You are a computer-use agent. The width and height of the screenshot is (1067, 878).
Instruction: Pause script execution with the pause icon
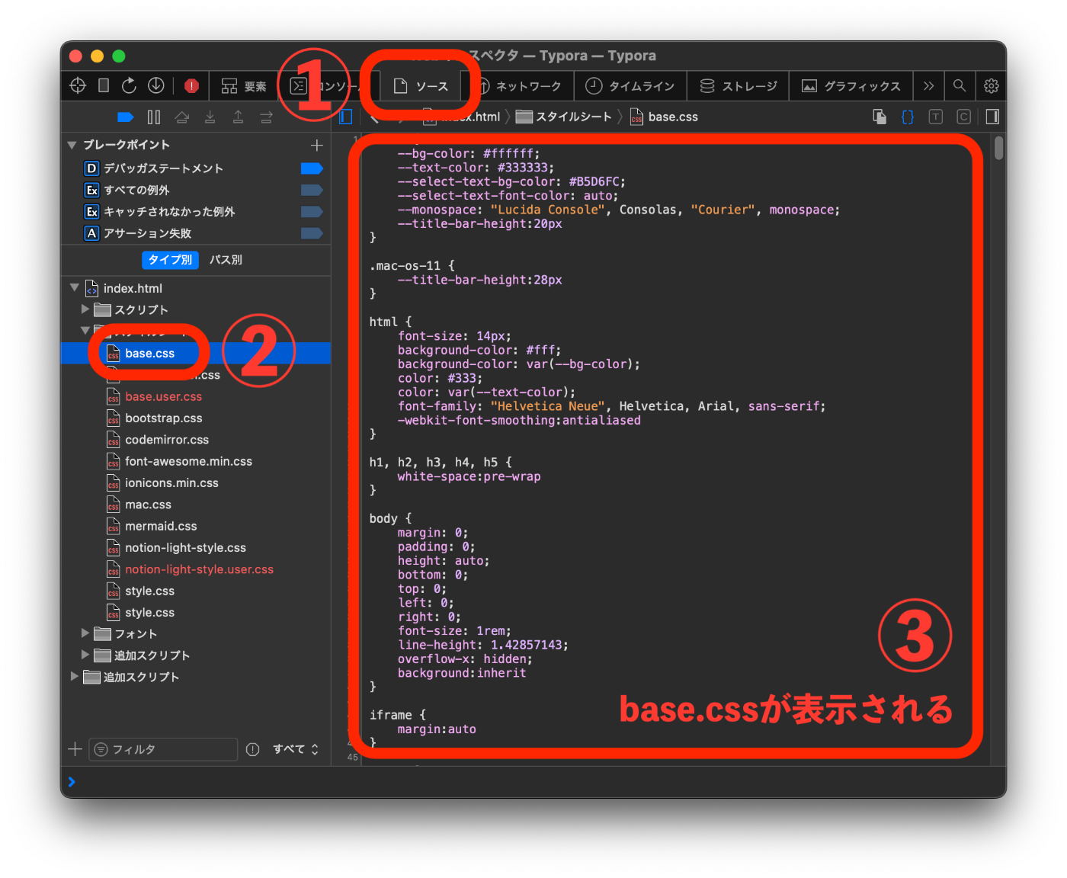pyautogui.click(x=153, y=116)
